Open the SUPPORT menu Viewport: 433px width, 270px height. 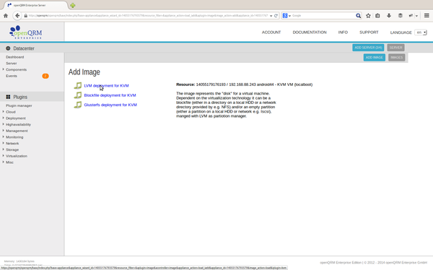click(369, 32)
